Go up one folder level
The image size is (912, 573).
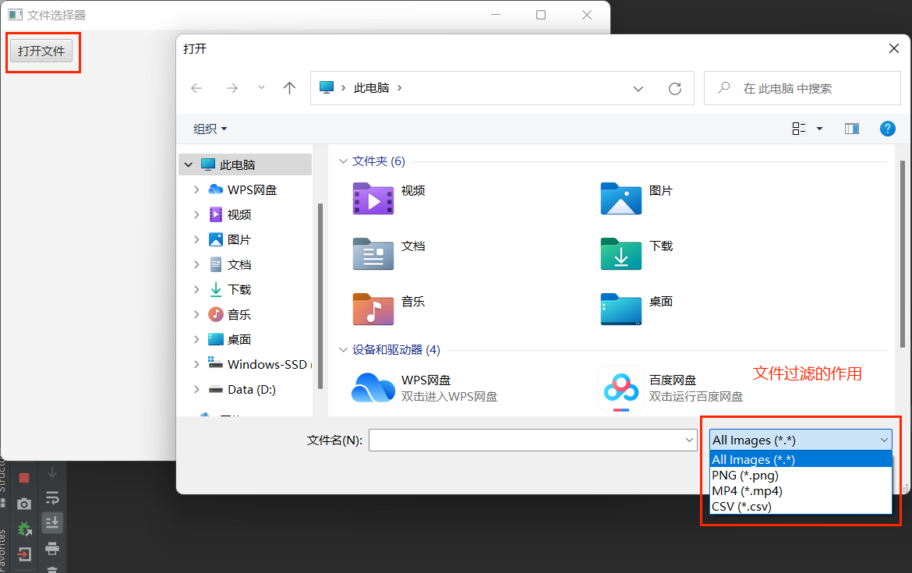pos(289,88)
